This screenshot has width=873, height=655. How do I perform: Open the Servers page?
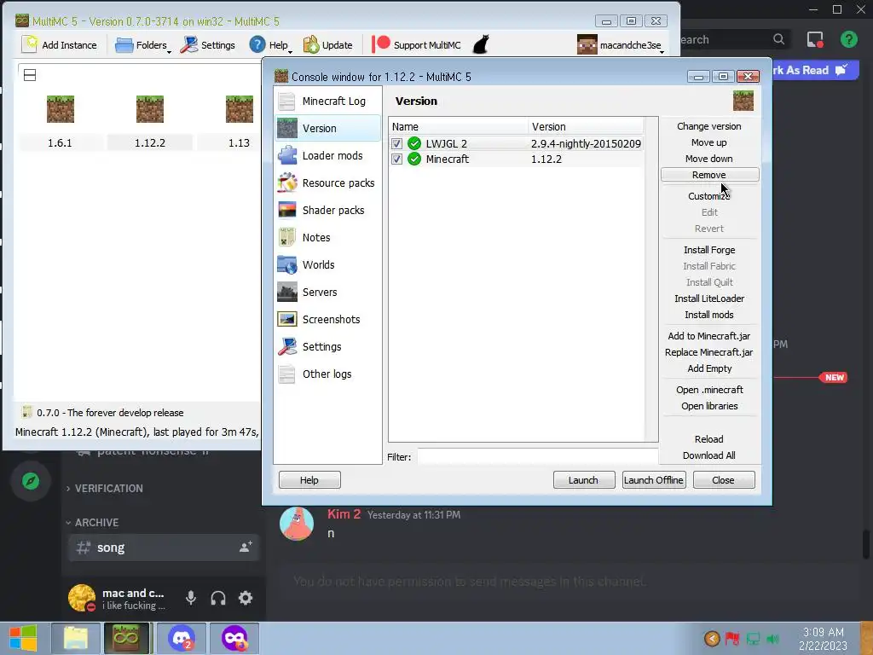[328, 292]
